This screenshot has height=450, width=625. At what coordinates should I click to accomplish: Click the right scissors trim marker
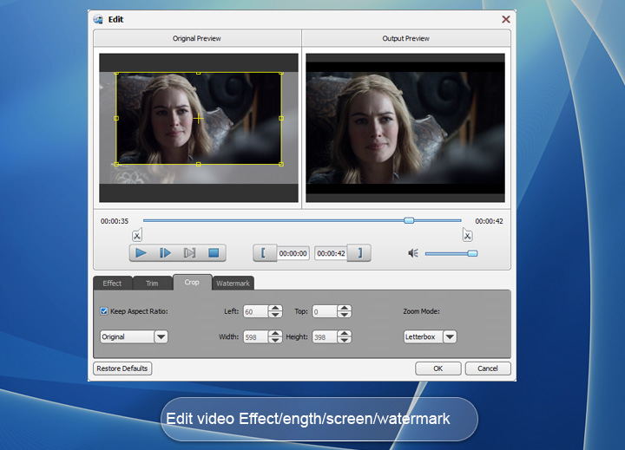pos(467,235)
